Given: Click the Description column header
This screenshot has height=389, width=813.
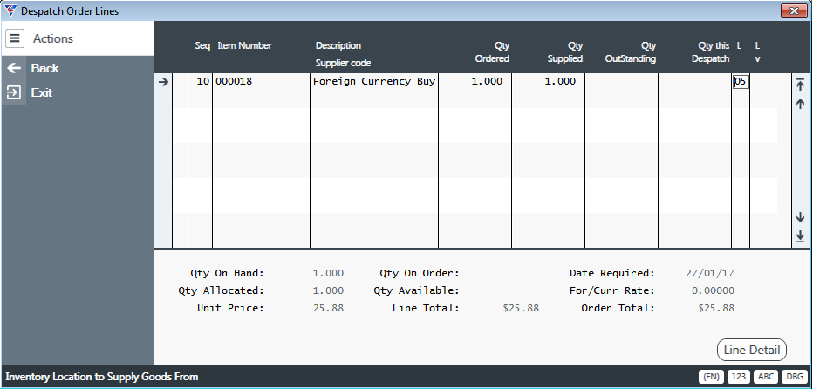Looking at the screenshot, I should tap(338, 45).
